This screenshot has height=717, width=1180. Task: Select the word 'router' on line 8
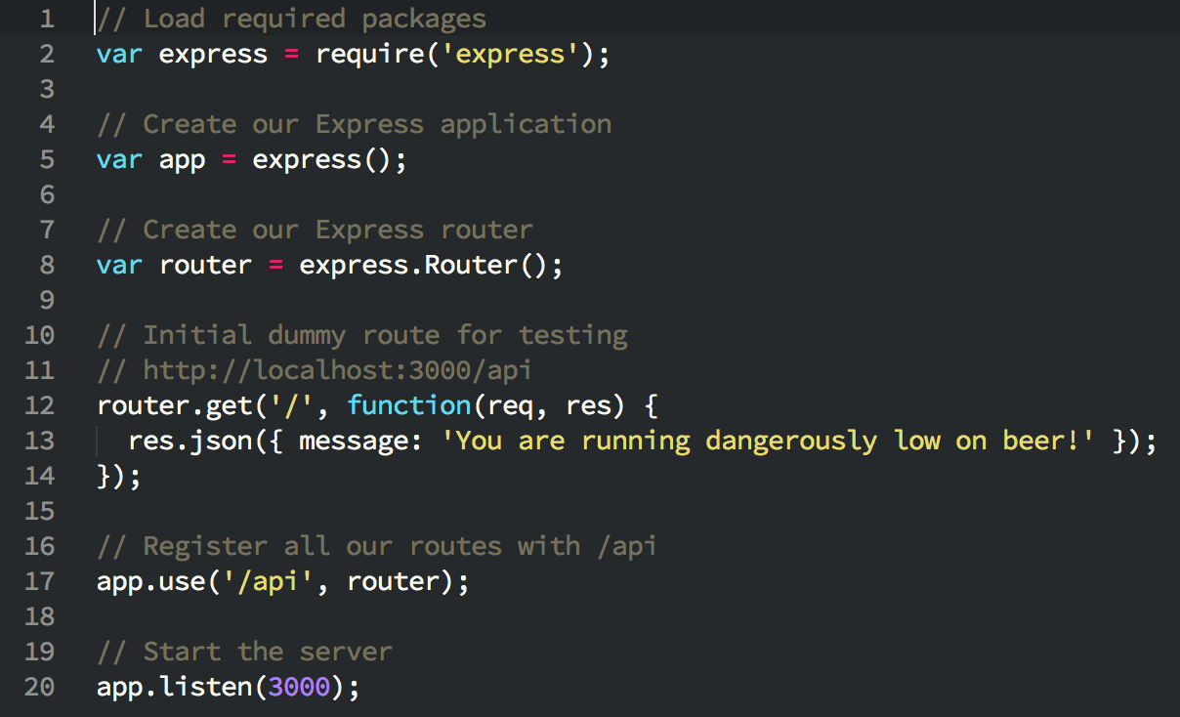(205, 264)
